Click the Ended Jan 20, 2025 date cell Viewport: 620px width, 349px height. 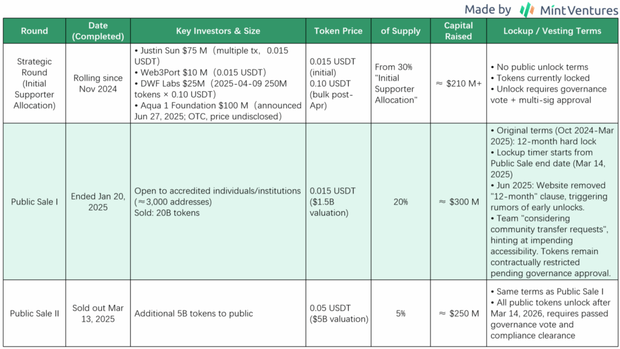tap(98, 202)
